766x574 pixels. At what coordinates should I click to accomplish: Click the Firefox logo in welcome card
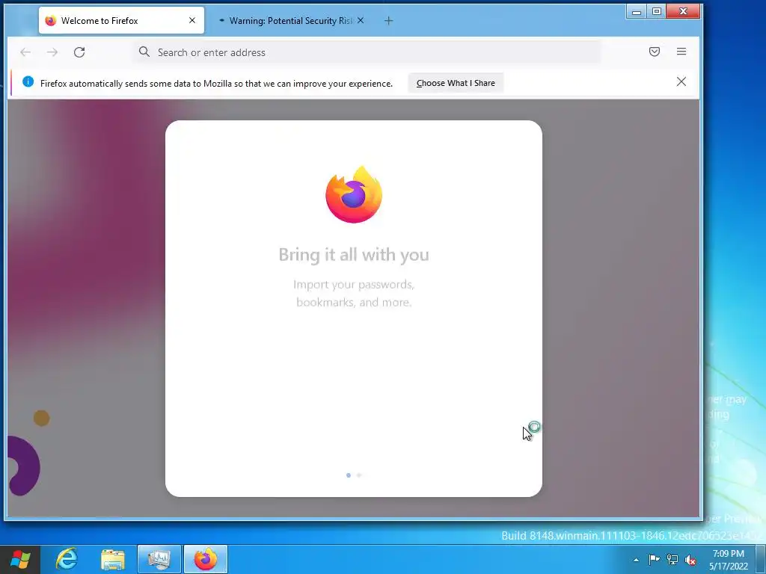(x=354, y=194)
